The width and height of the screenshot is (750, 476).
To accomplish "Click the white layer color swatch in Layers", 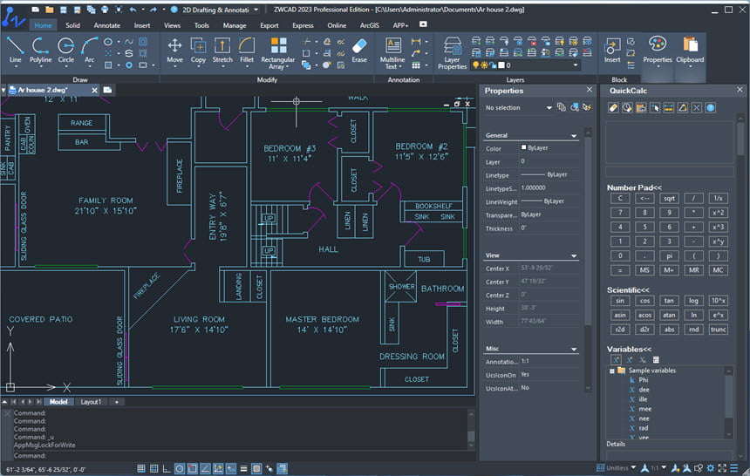I will (x=501, y=65).
